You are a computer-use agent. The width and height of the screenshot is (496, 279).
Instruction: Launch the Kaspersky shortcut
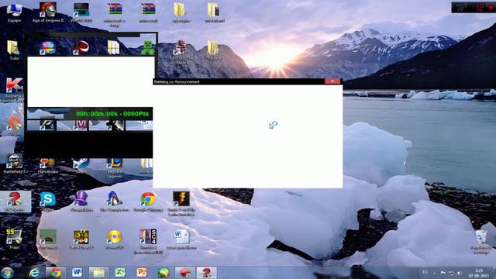[14, 89]
